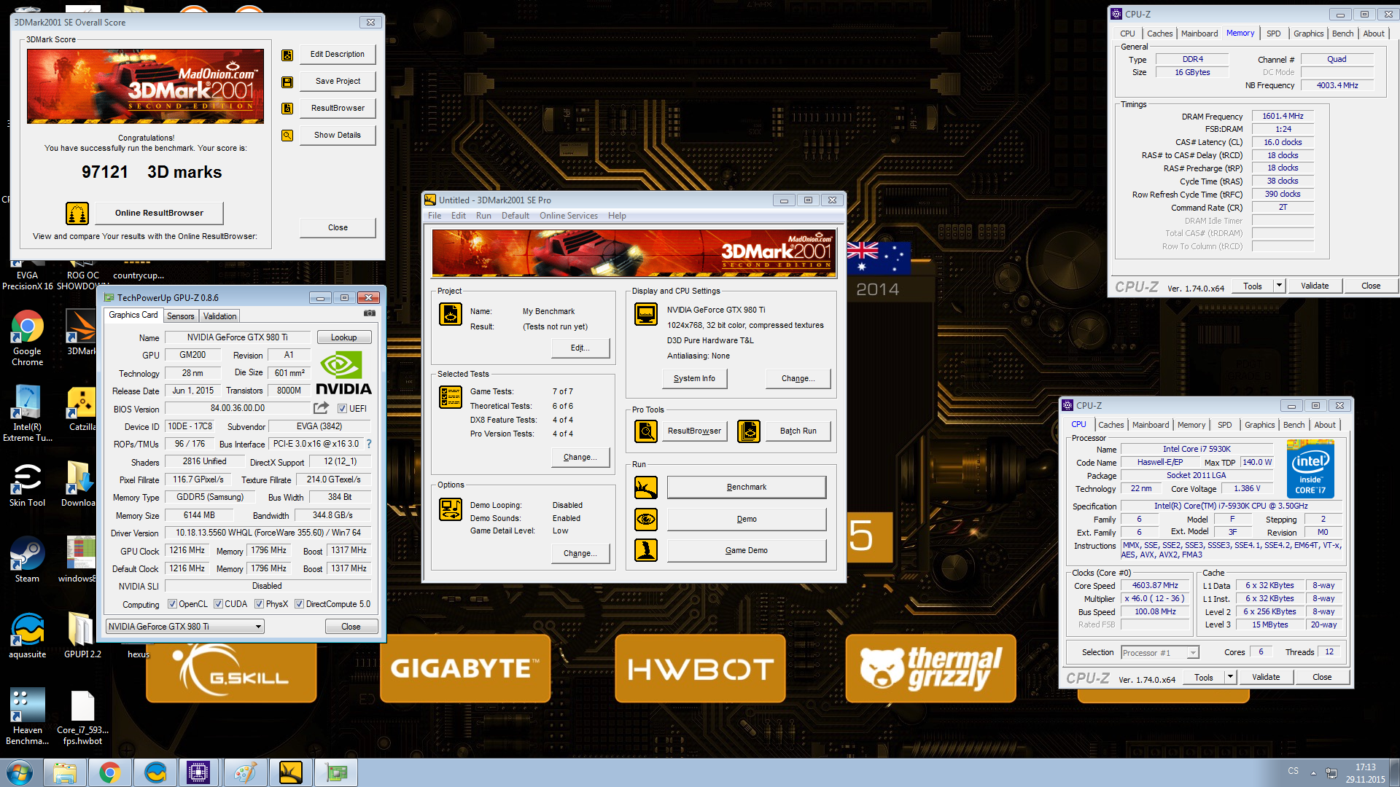Open Skin Tool desktop shortcut
The image size is (1400, 787).
[27, 484]
